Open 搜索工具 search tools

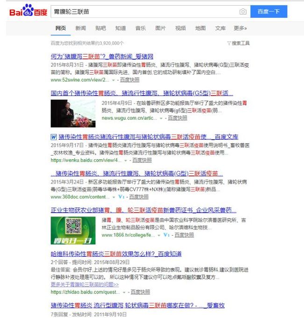click(240, 43)
